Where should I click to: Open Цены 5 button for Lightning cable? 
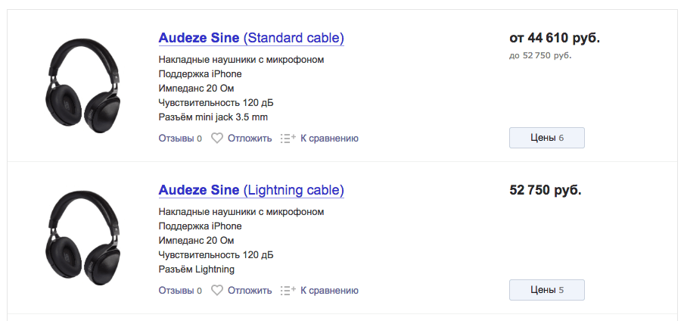(546, 290)
